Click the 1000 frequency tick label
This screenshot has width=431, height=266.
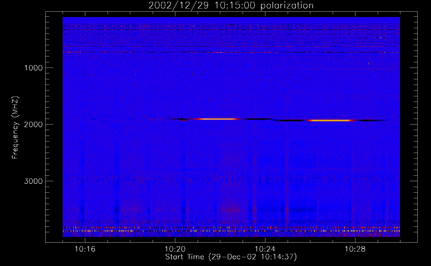pyautogui.click(x=34, y=68)
